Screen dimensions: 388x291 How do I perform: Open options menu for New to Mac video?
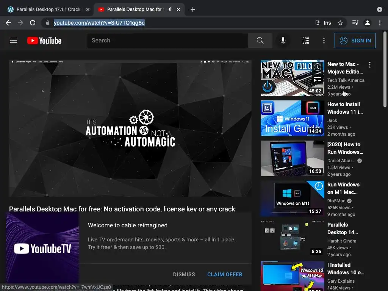click(x=370, y=65)
